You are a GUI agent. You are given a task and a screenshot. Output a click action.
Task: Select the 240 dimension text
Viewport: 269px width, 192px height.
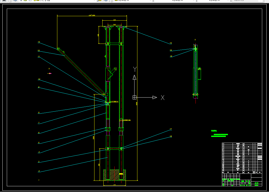(114, 25)
